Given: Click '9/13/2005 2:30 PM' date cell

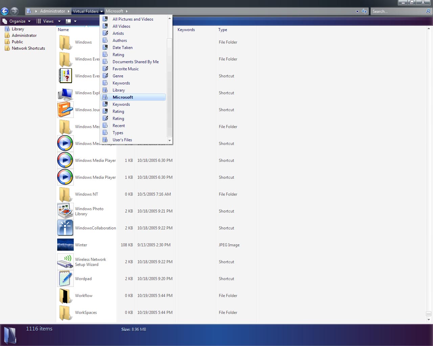Looking at the screenshot, I should (x=154, y=245).
